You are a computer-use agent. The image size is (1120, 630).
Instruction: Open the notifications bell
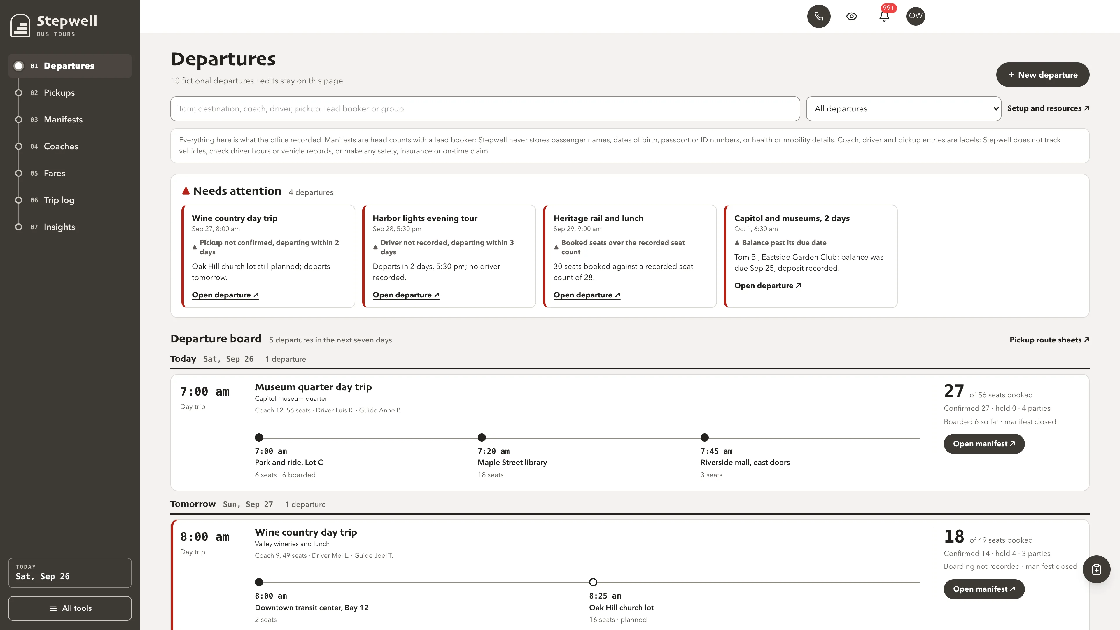point(884,16)
